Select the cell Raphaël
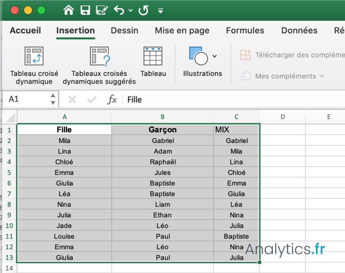The image size is (345, 273). pos(162,162)
